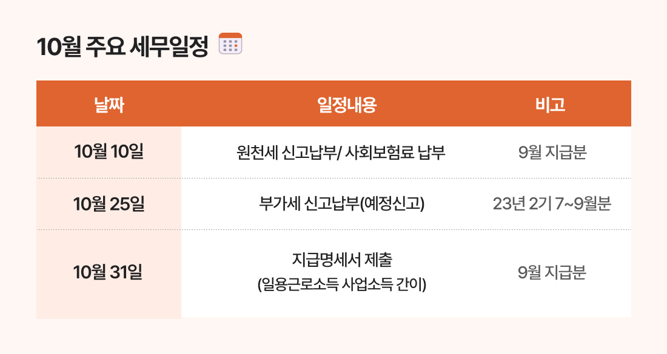Click 9월 지급분 in the 10월 10일 row
667x354 pixels.
[x=552, y=152]
